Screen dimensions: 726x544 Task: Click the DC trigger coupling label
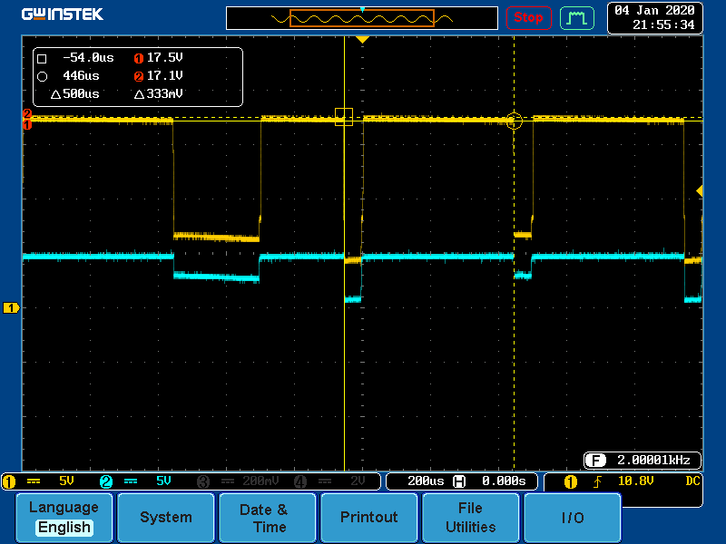tap(692, 481)
